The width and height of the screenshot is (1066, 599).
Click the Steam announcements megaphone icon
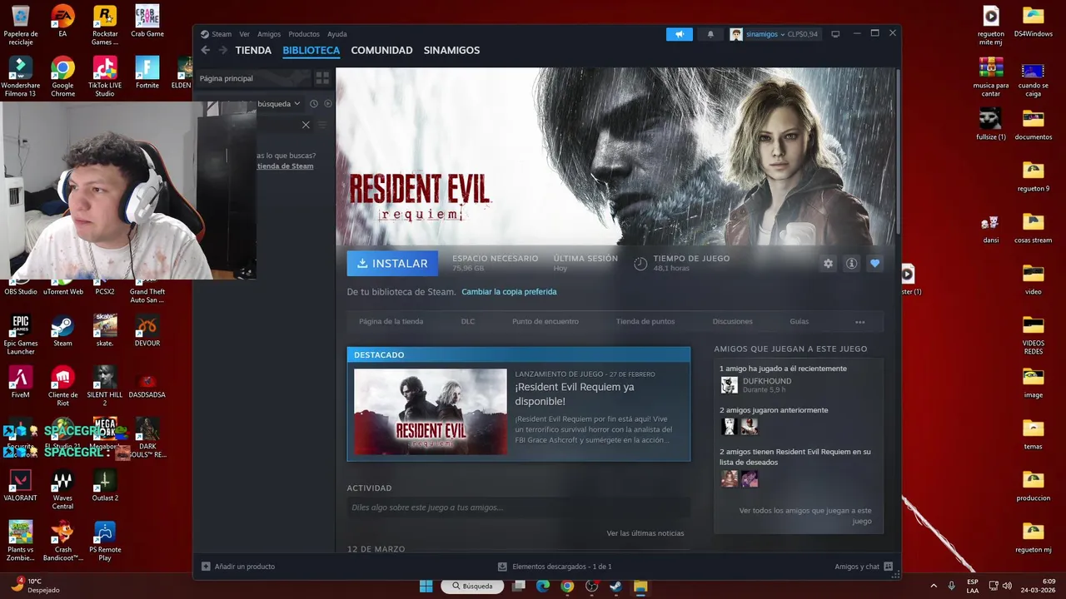(679, 34)
